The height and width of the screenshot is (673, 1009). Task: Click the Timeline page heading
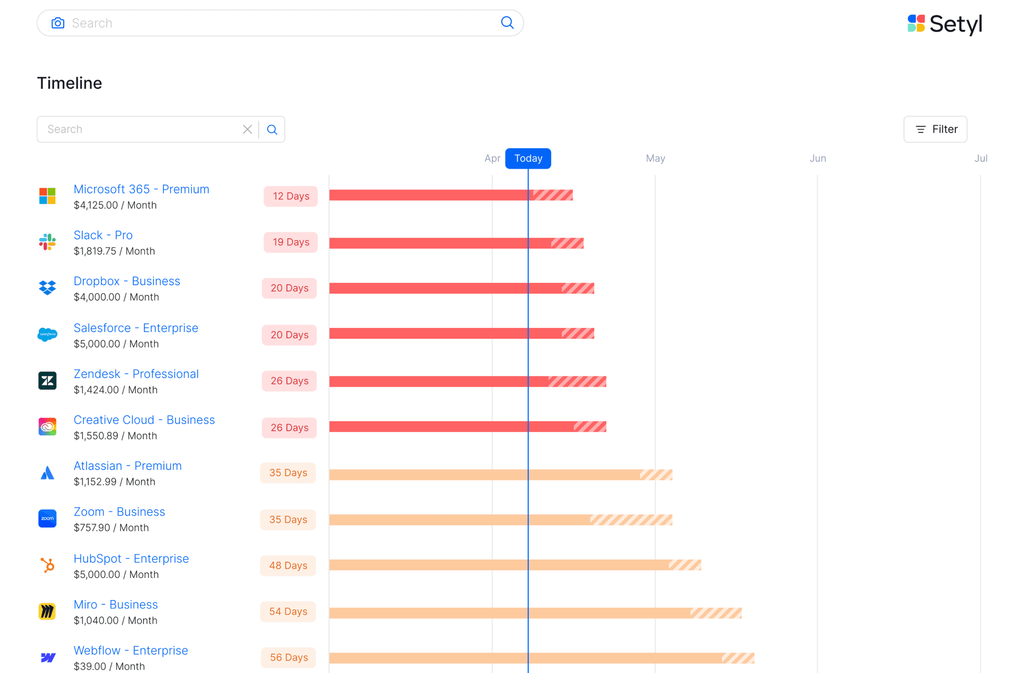[x=69, y=83]
